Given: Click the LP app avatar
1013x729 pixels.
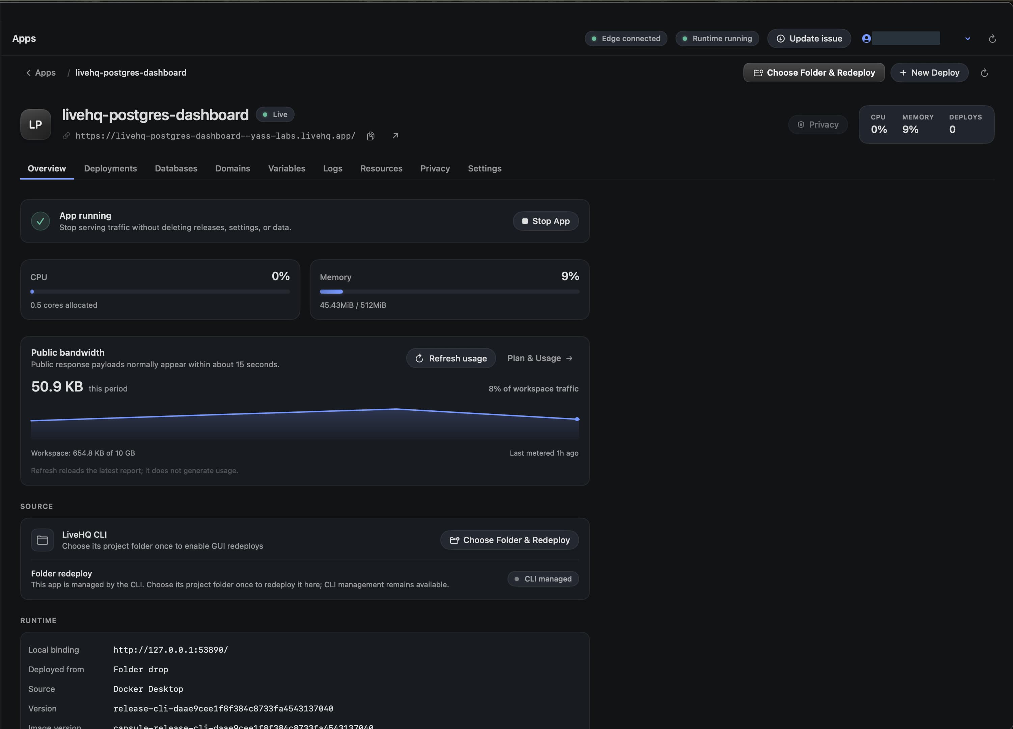Looking at the screenshot, I should [x=36, y=125].
